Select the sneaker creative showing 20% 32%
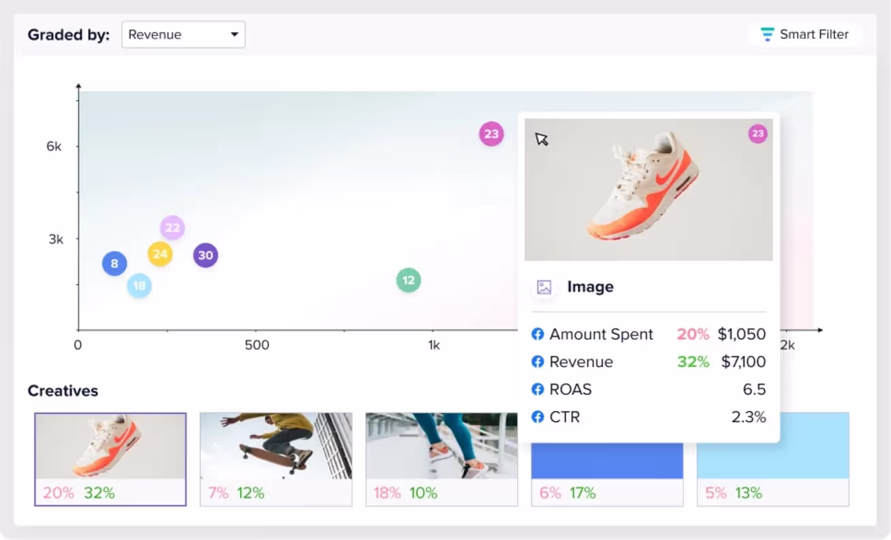 click(x=110, y=459)
